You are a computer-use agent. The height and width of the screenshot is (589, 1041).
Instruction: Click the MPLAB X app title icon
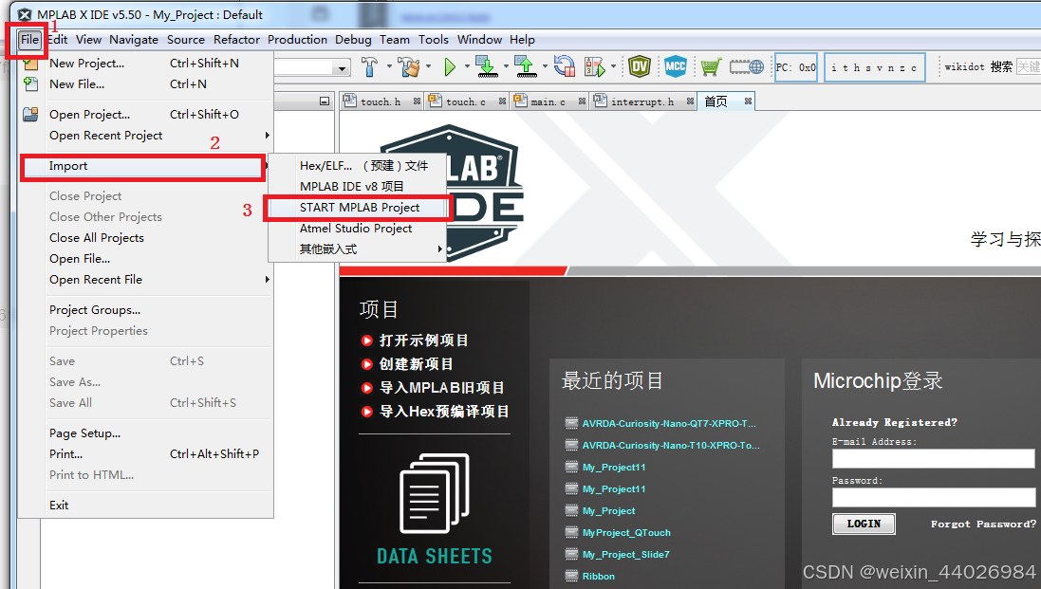tap(25, 14)
